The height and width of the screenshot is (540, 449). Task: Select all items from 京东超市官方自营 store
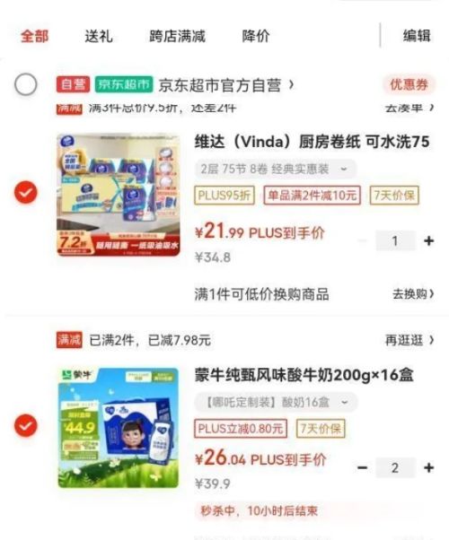pyautogui.click(x=25, y=84)
